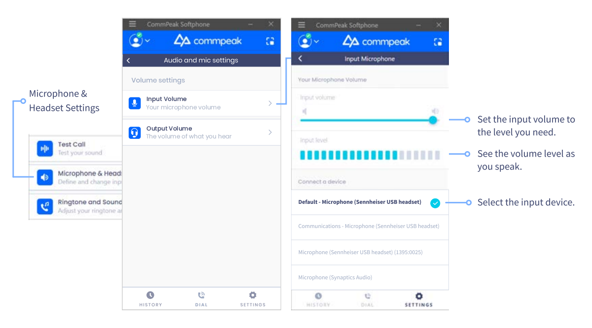
Task: Open Output Volume settings entry
Action: click(x=201, y=132)
